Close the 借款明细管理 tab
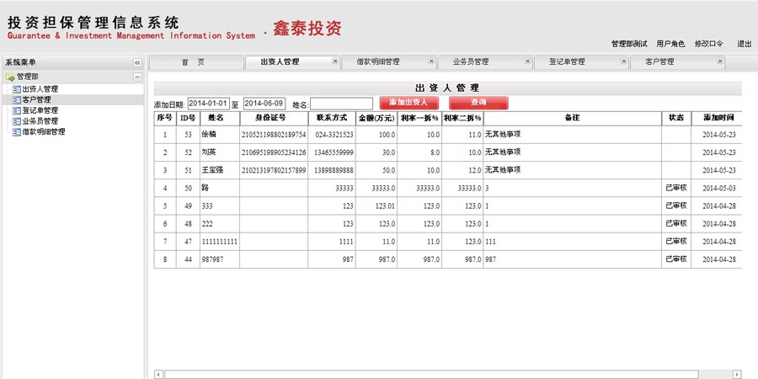The height and width of the screenshot is (379, 758). coord(431,61)
